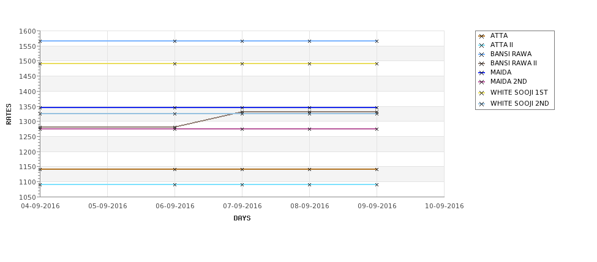Select the ATTA legend label

[499, 35]
